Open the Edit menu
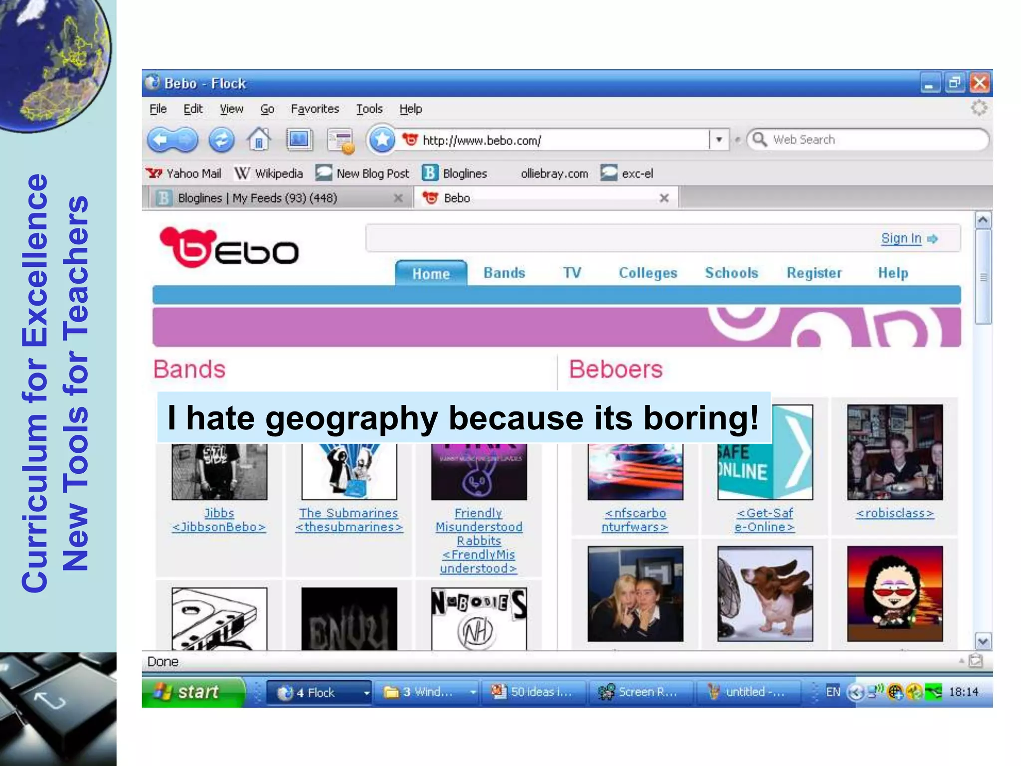The height and width of the screenshot is (766, 1021). click(193, 109)
